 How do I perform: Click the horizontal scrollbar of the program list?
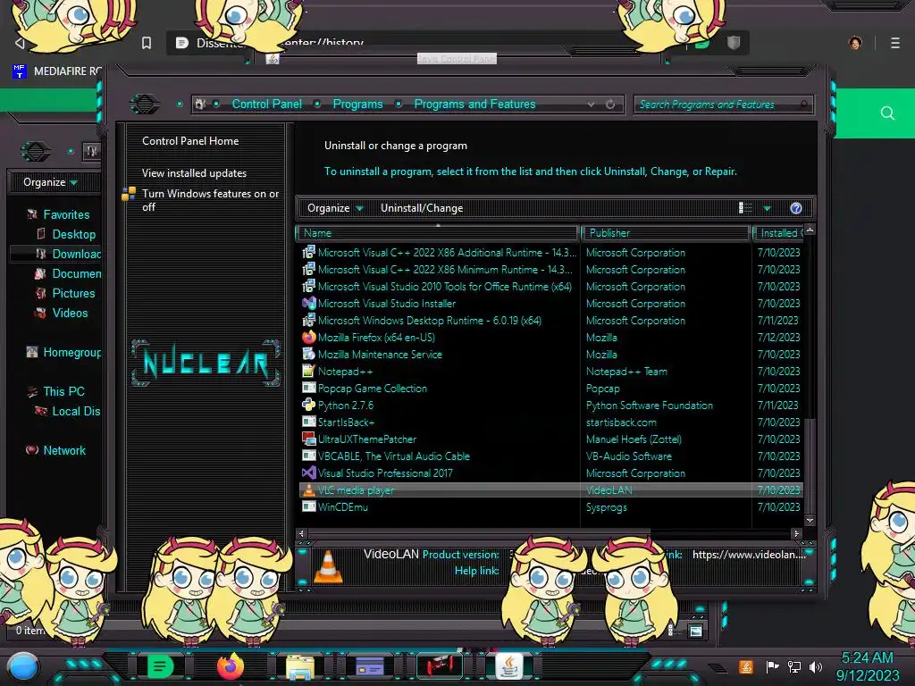point(479,533)
